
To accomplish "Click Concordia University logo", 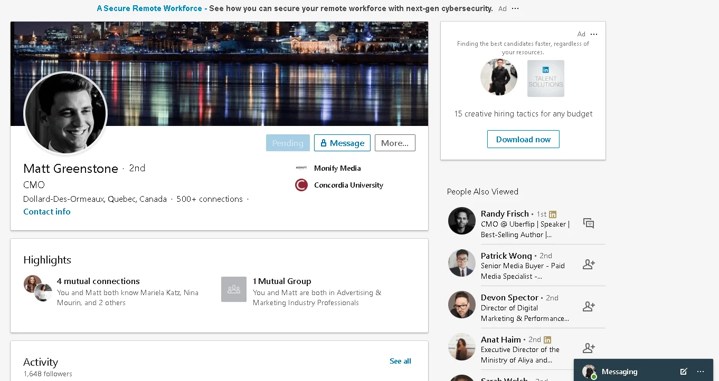I will click(301, 185).
